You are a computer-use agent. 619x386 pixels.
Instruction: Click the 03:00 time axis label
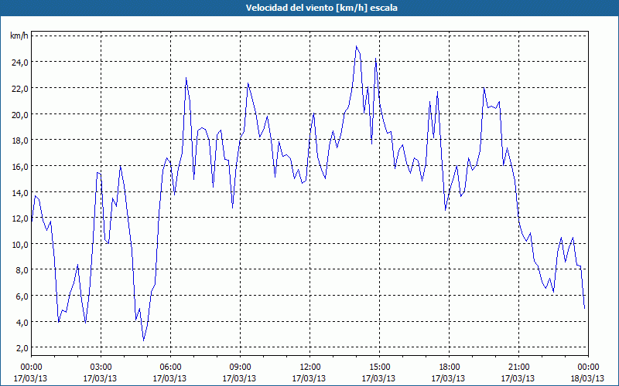click(x=101, y=367)
